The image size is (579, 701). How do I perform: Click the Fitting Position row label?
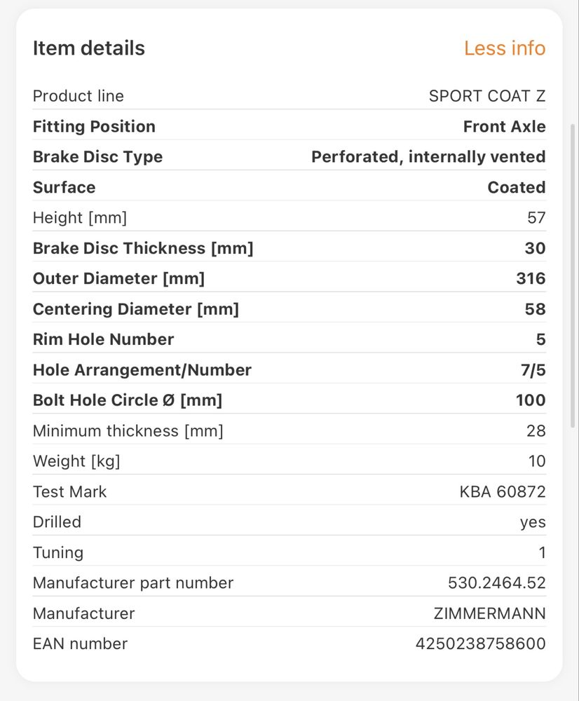[x=94, y=126]
